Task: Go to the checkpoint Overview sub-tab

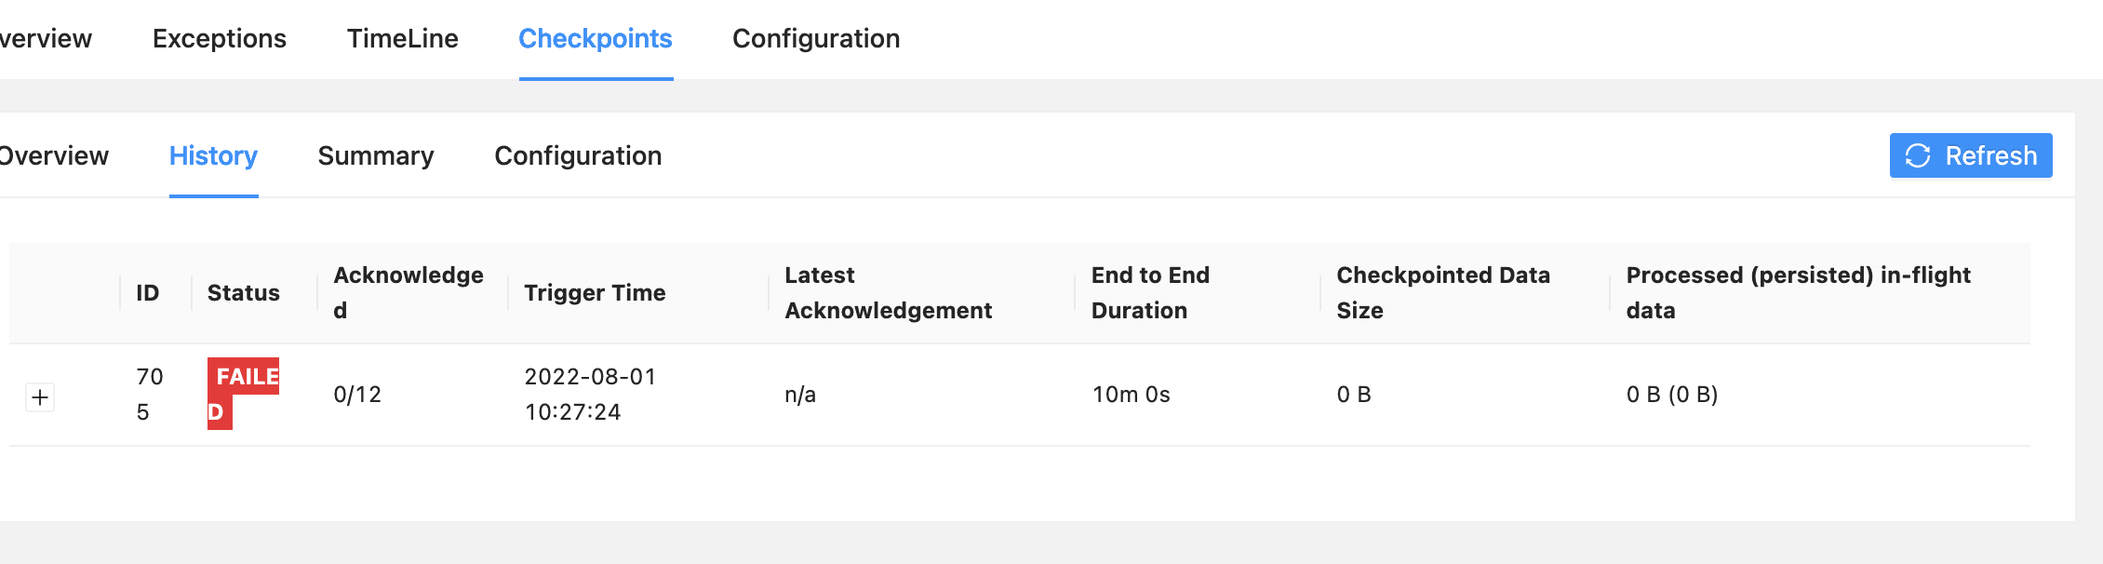Action: tap(53, 155)
